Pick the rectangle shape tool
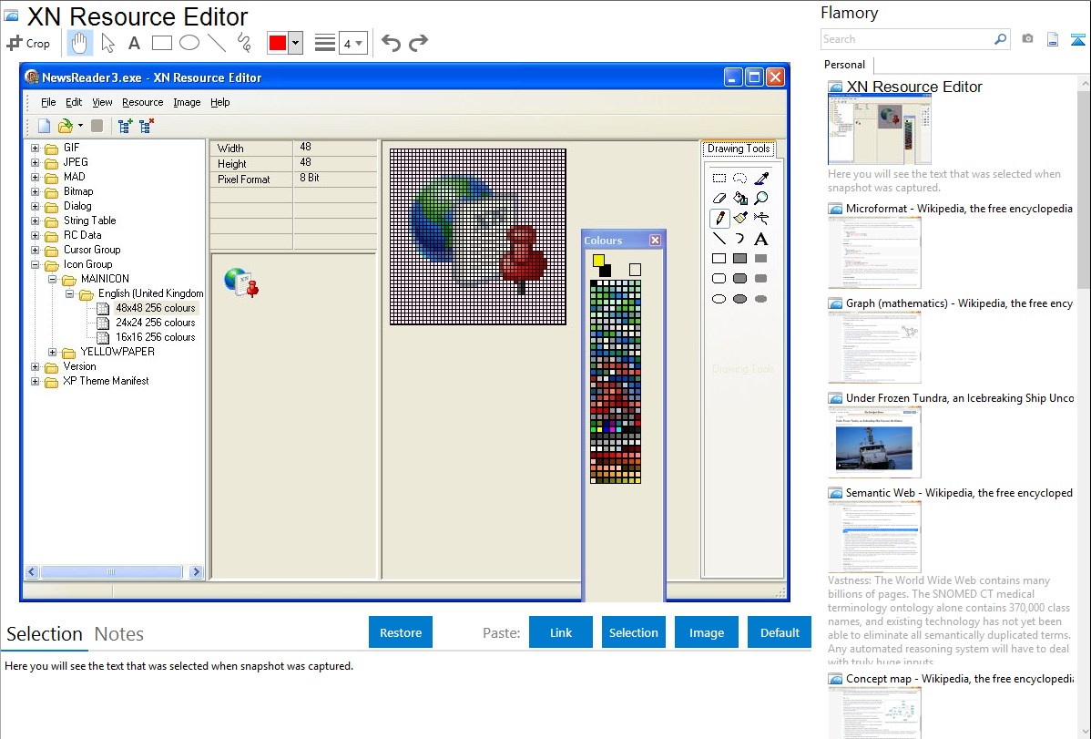 pos(161,43)
